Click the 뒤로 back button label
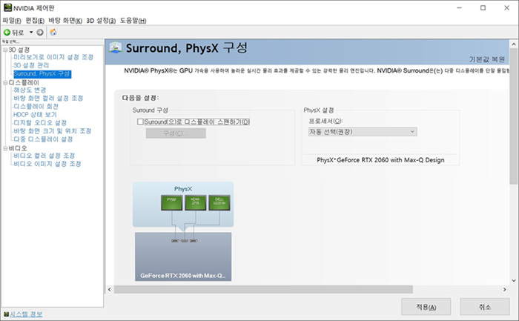Image resolution: width=519 pixels, height=321 pixels. coord(18,33)
